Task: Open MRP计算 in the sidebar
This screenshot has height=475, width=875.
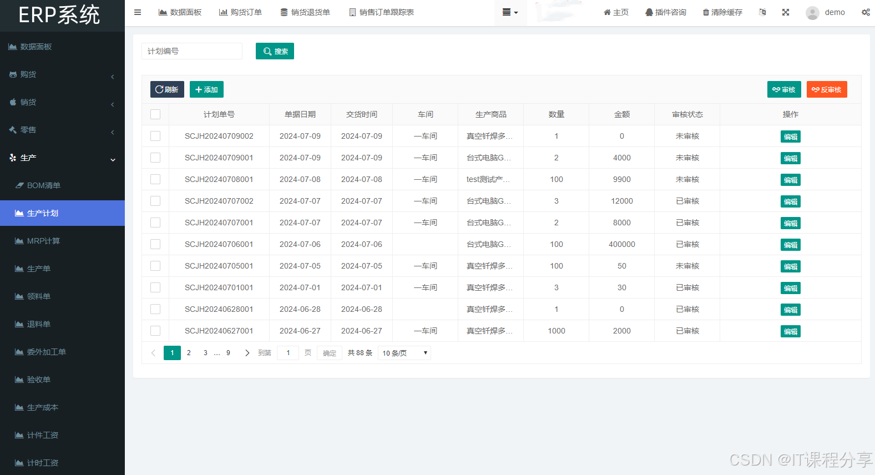Action: click(43, 241)
